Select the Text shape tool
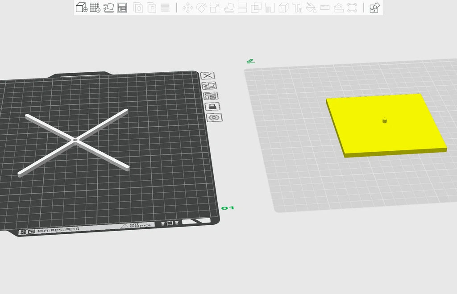The width and height of the screenshot is (457, 294). pyautogui.click(x=297, y=8)
